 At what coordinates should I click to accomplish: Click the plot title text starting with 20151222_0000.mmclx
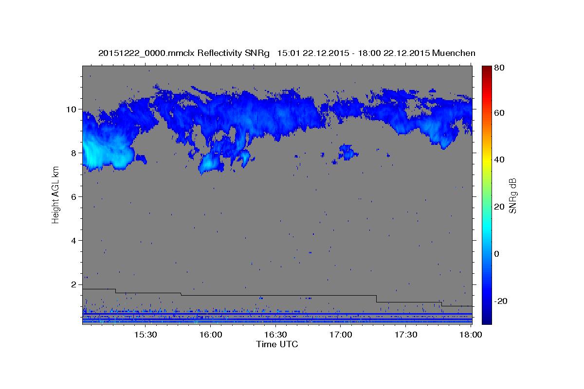click(x=287, y=53)
